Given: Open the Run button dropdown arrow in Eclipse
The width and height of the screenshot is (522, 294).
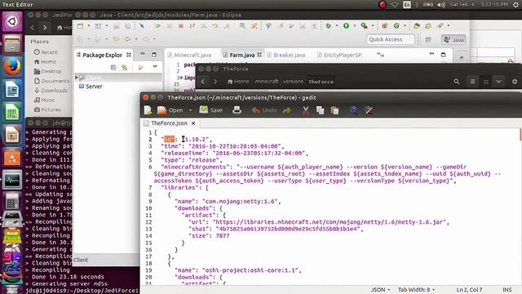Looking at the screenshot, I should point(354,25).
